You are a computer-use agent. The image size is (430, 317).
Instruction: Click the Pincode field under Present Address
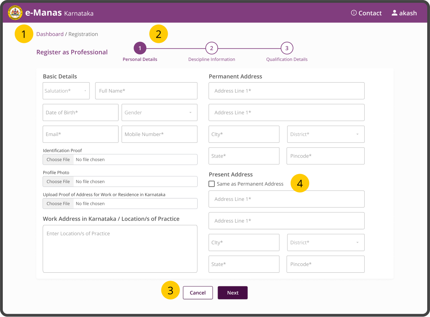(326, 264)
